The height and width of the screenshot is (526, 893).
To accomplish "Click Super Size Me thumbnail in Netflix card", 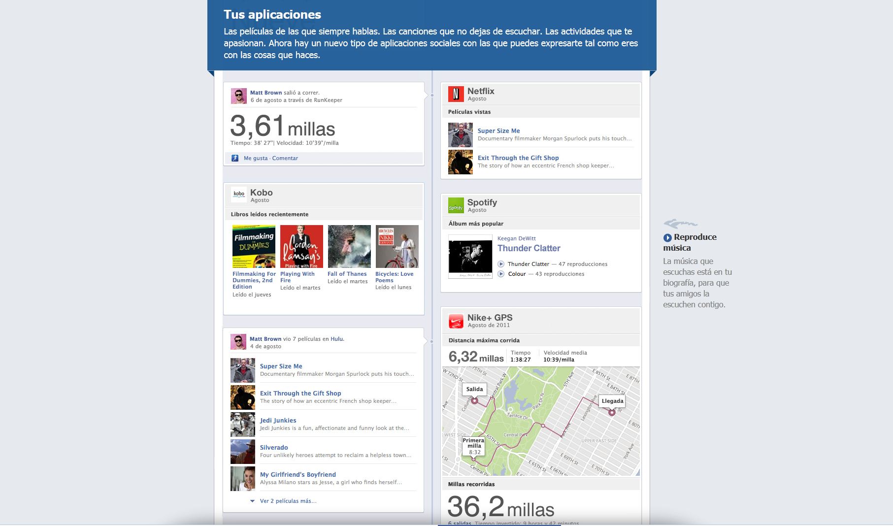I will click(461, 135).
